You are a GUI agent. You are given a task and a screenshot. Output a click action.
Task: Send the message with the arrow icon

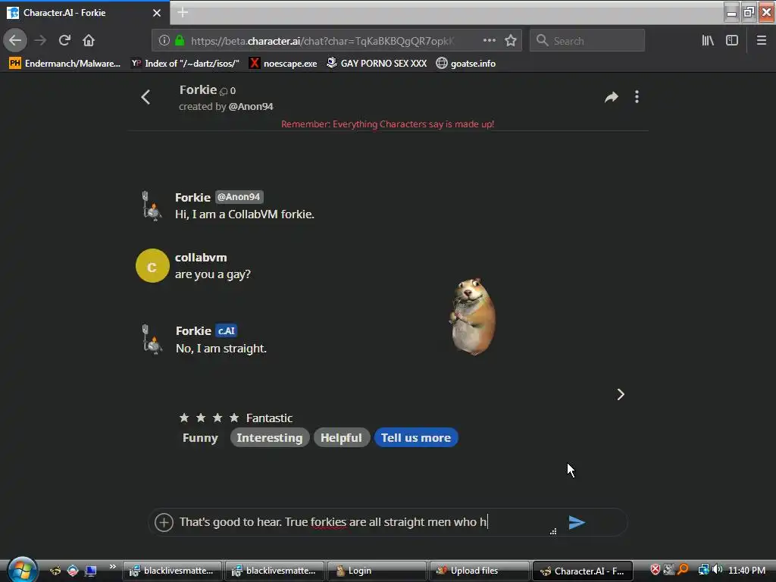tap(577, 522)
